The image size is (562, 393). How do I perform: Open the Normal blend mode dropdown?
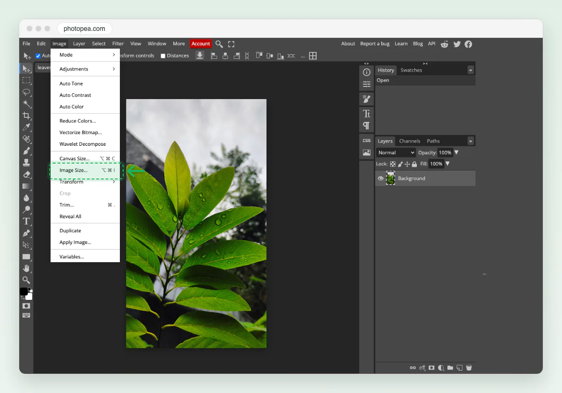coord(396,153)
